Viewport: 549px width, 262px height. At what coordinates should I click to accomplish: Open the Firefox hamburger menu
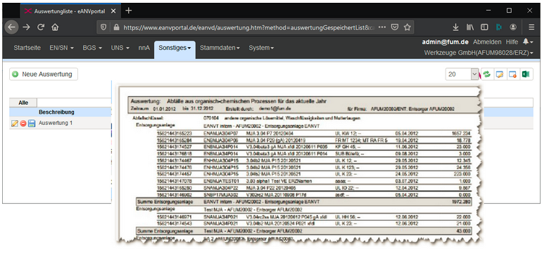(x=531, y=27)
